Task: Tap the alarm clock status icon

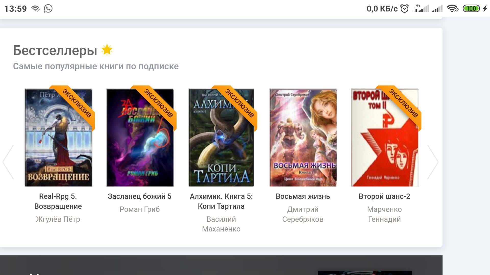Action: (405, 9)
